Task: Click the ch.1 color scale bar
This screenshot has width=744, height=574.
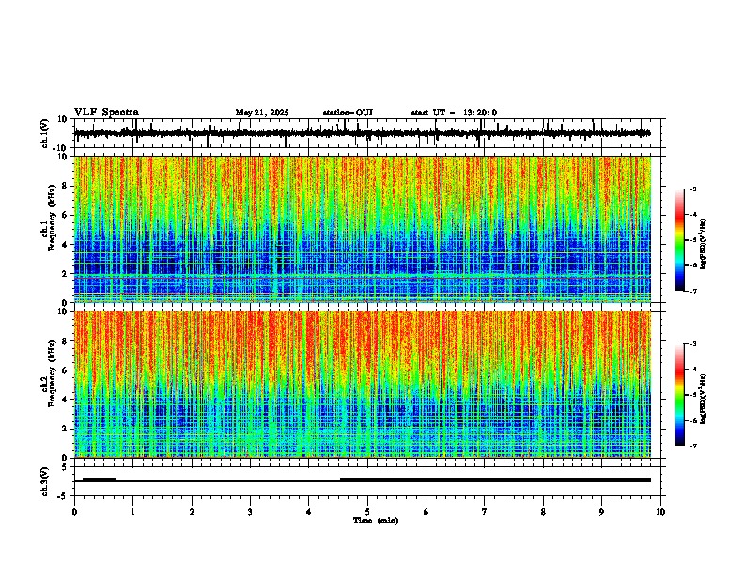Action: pyautogui.click(x=679, y=240)
